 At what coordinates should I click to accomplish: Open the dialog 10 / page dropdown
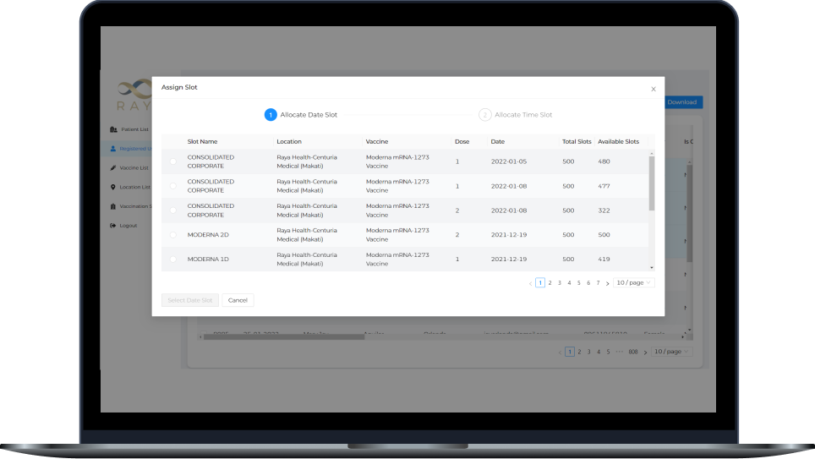point(633,283)
